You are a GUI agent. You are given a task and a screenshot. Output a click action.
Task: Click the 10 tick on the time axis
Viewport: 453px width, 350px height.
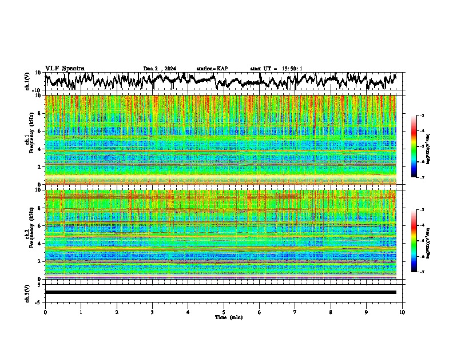[x=402, y=312]
